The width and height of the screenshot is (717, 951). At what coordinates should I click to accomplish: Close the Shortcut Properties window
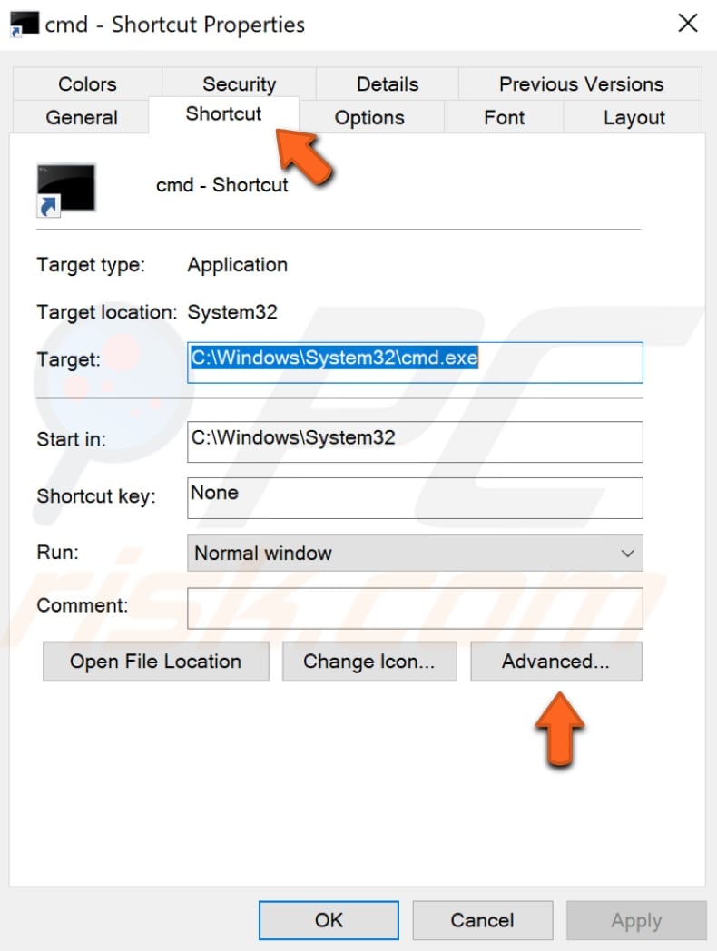pyautogui.click(x=688, y=24)
